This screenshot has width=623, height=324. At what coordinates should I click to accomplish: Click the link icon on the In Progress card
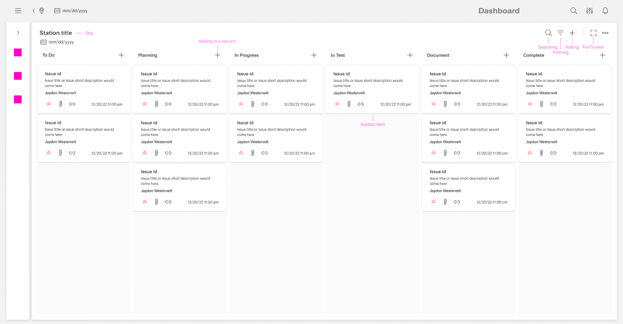pyautogui.click(x=264, y=104)
